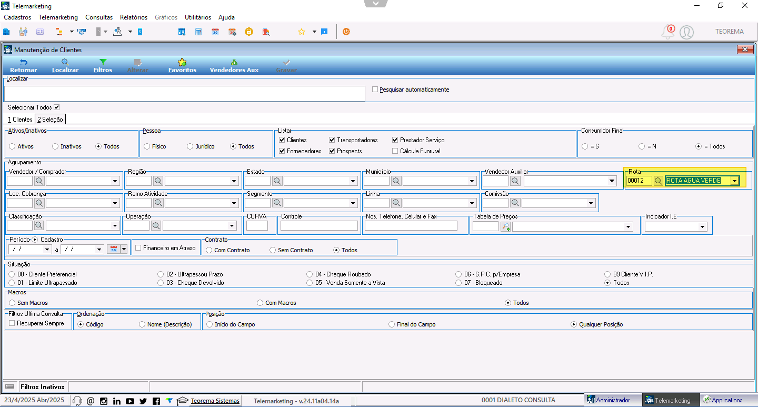Image resolution: width=758 pixels, height=407 pixels.
Task: Click the Favoritos star icon
Action: tap(182, 62)
